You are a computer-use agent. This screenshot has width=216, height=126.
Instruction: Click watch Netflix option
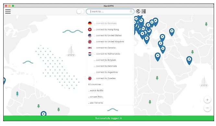tap(96, 91)
